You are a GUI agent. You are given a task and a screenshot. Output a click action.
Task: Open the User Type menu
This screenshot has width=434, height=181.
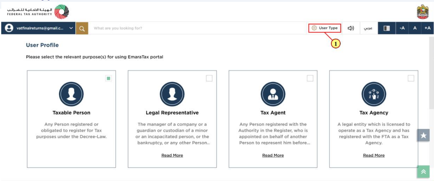click(x=325, y=28)
